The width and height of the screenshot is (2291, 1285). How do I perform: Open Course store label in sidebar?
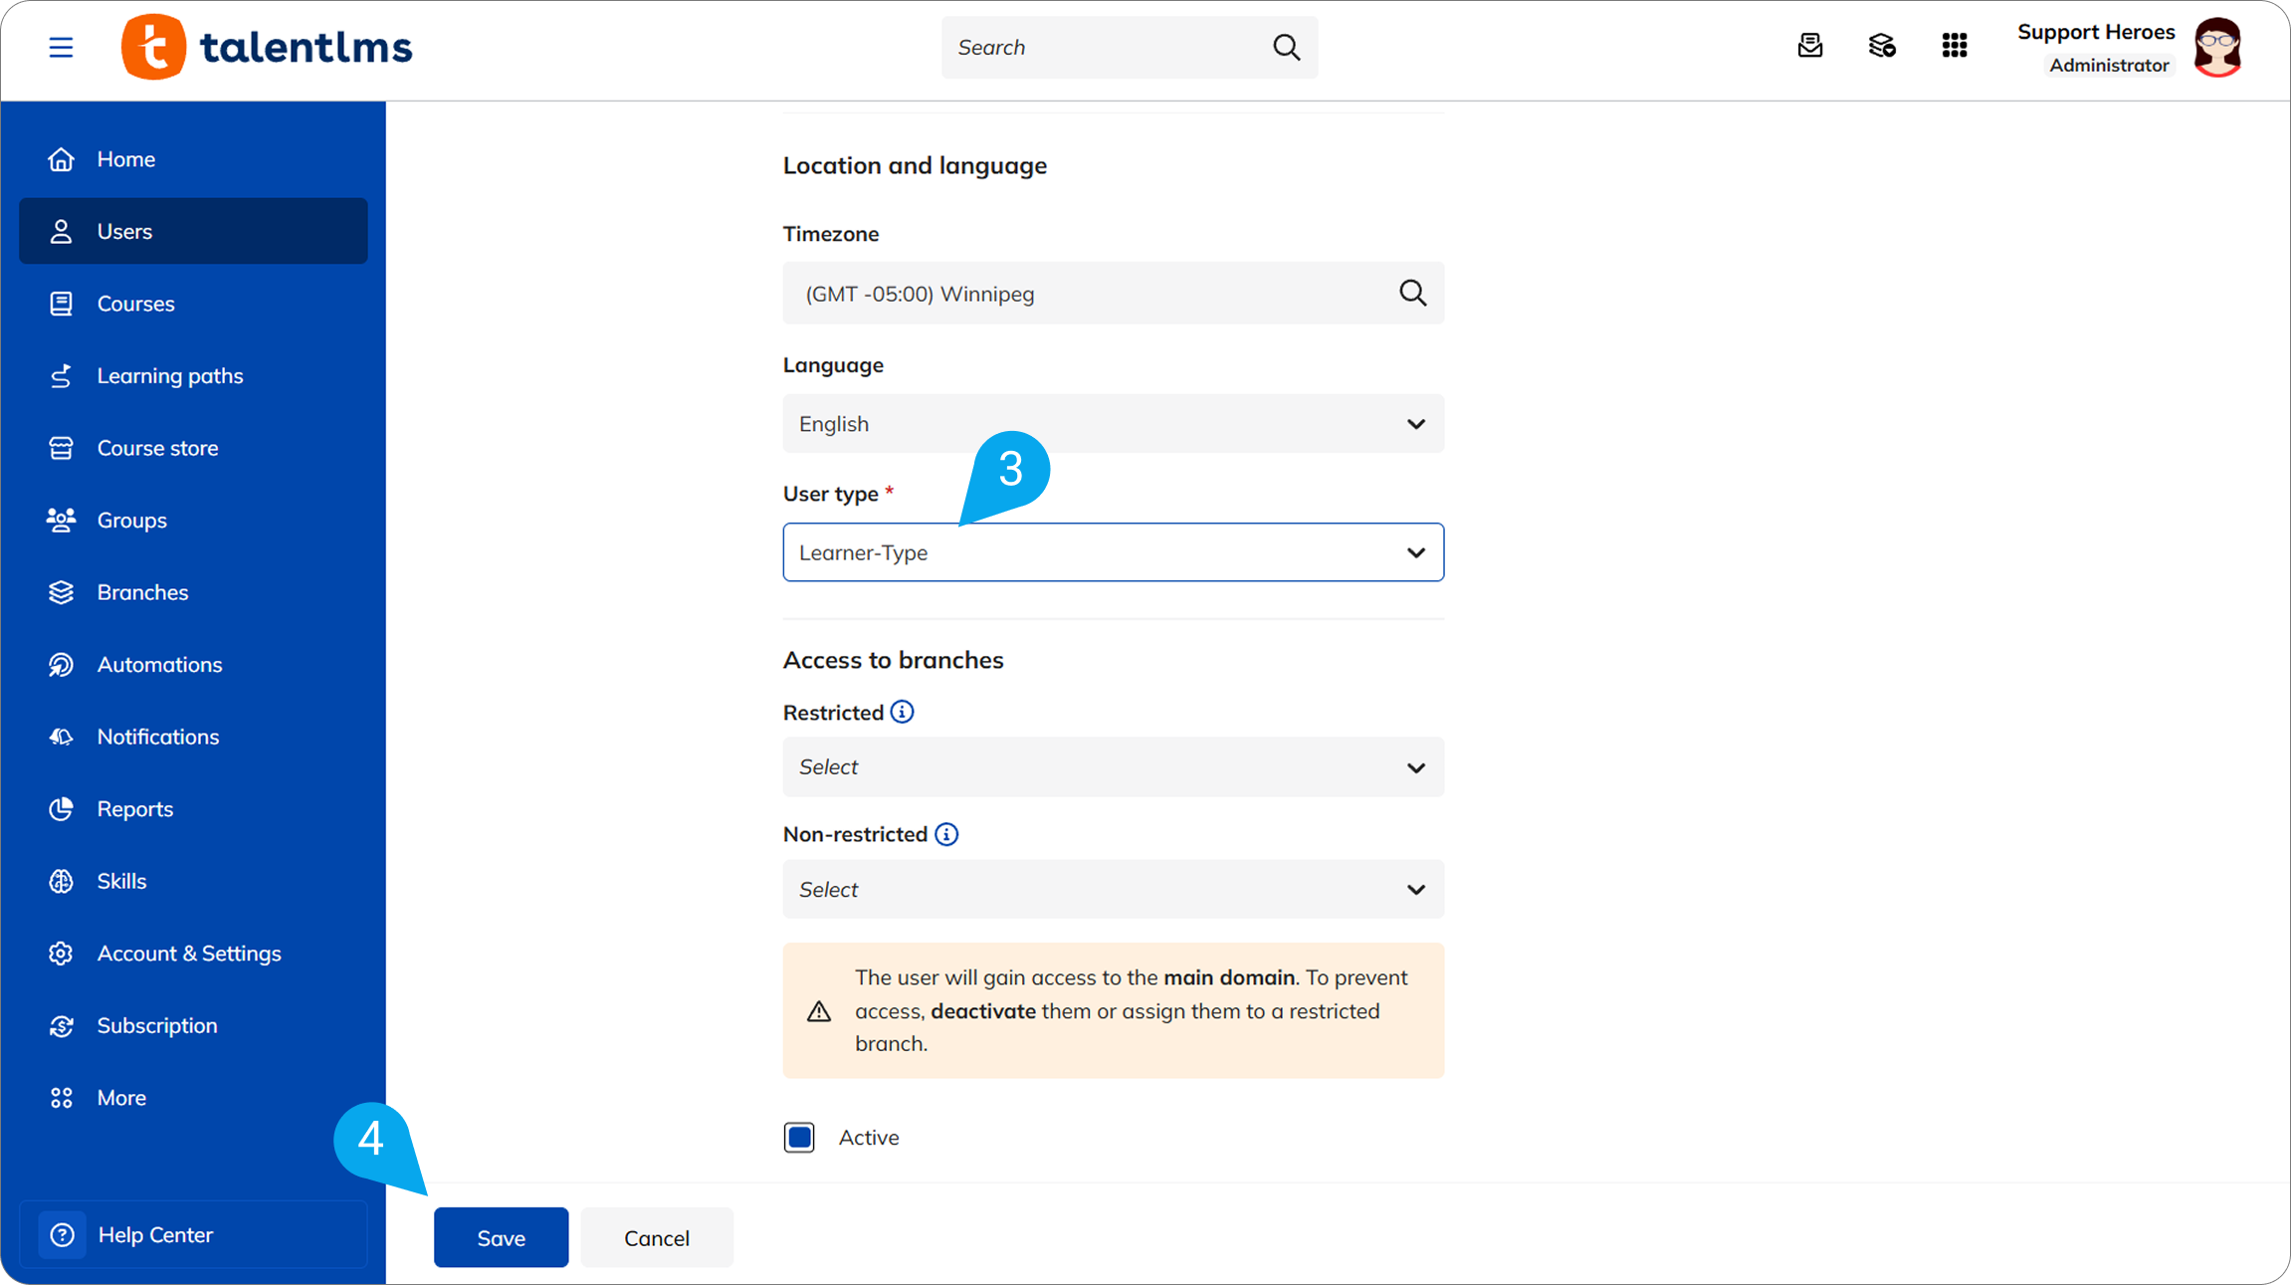coord(157,448)
